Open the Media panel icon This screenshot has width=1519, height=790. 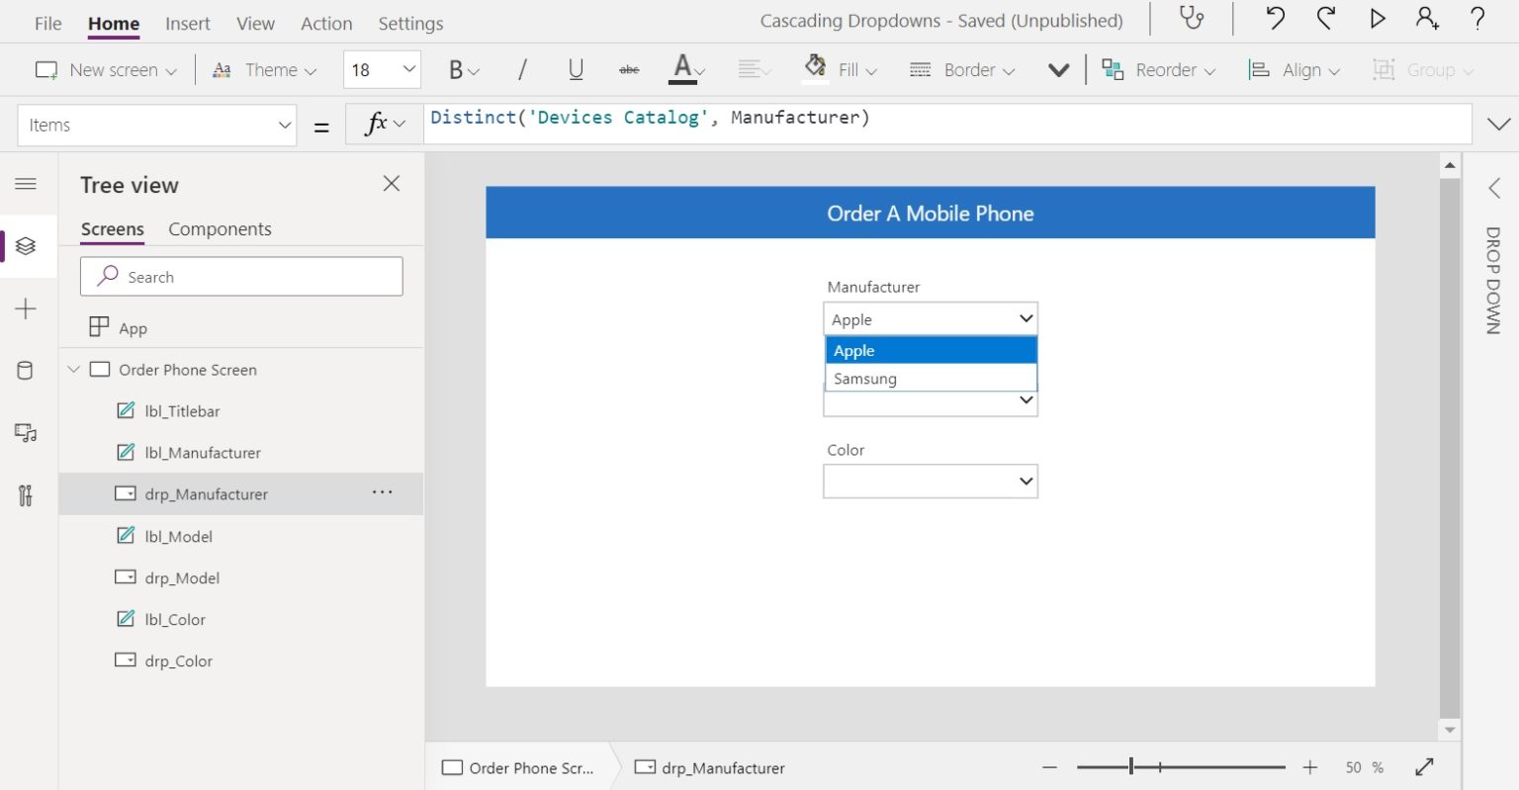tap(25, 432)
